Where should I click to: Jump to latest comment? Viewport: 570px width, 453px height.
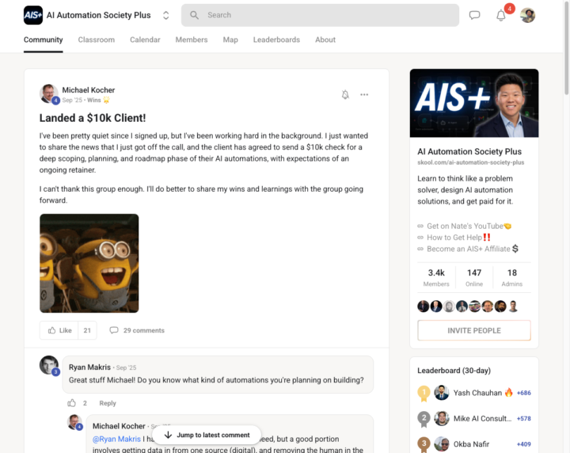207,435
